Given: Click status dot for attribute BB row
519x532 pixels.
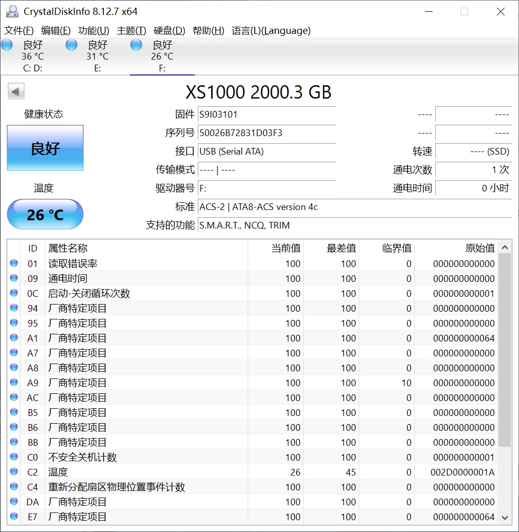Looking at the screenshot, I should (x=14, y=442).
